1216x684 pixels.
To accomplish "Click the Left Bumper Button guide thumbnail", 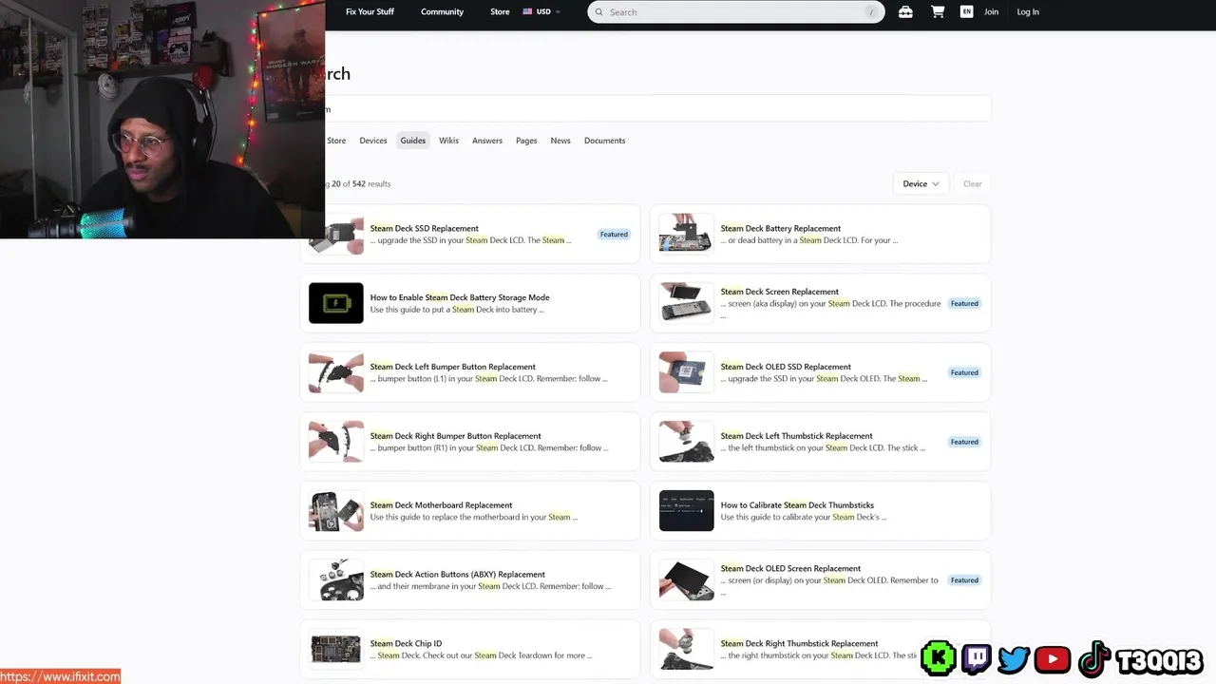I will click(336, 372).
